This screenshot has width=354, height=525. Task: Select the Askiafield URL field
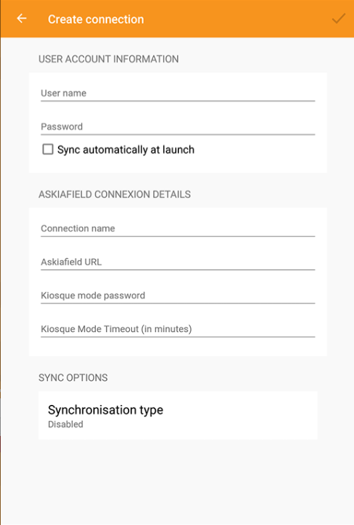[178, 261]
